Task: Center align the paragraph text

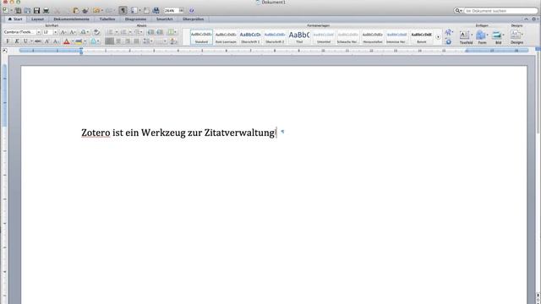Action: (118, 41)
